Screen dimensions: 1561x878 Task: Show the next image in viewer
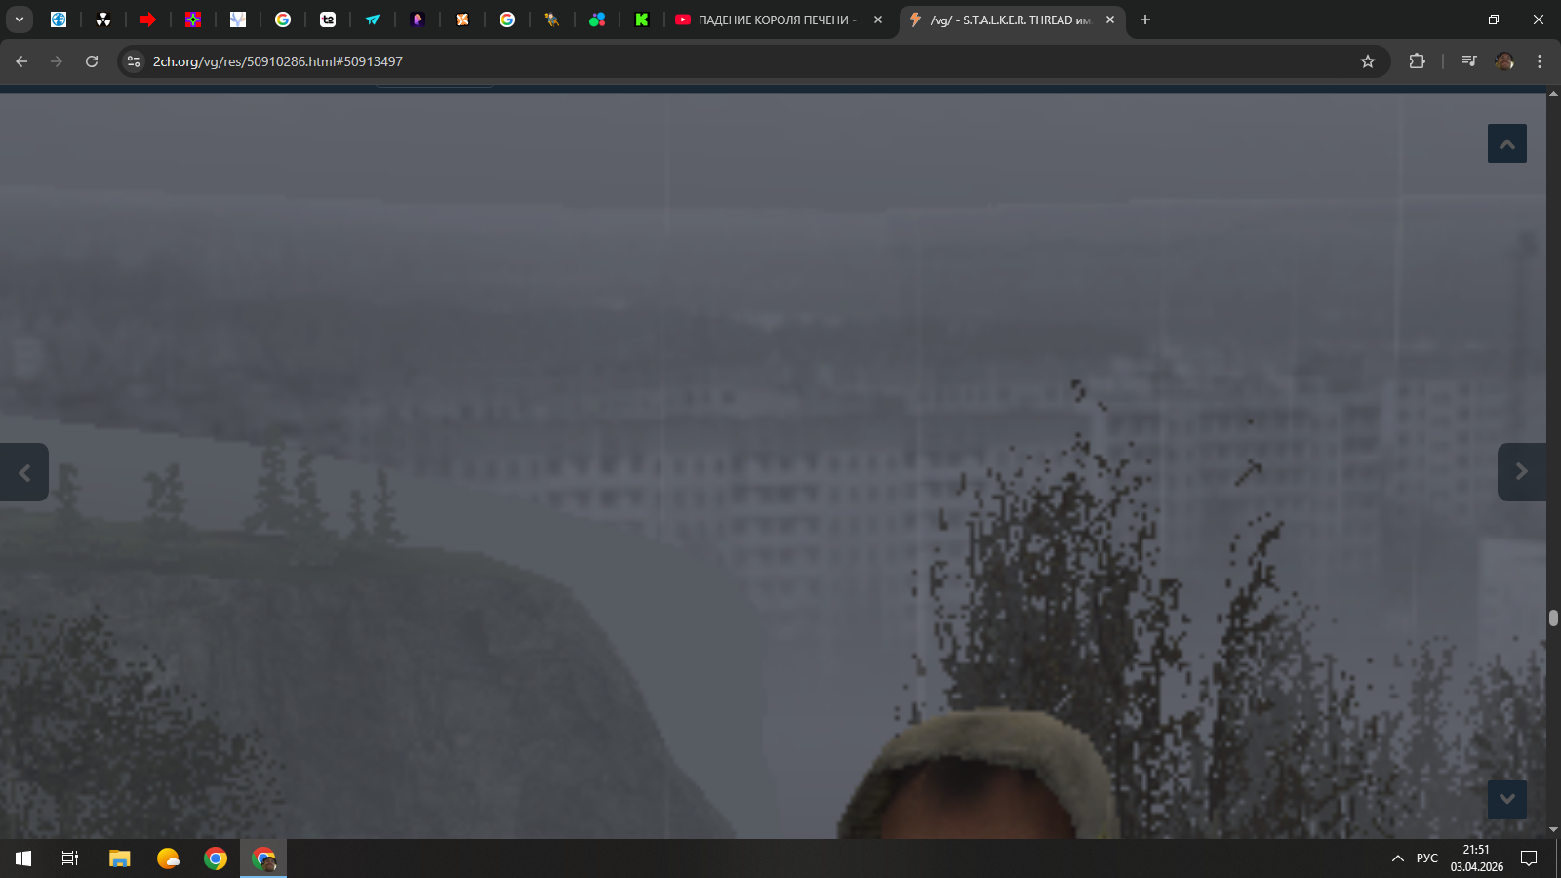(x=1522, y=472)
